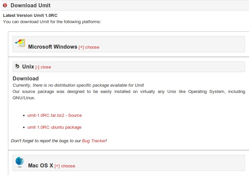Image resolution: width=249 pixels, height=175 pixels.
Task: Collapse the Unix section via close
Action: (x=43, y=67)
